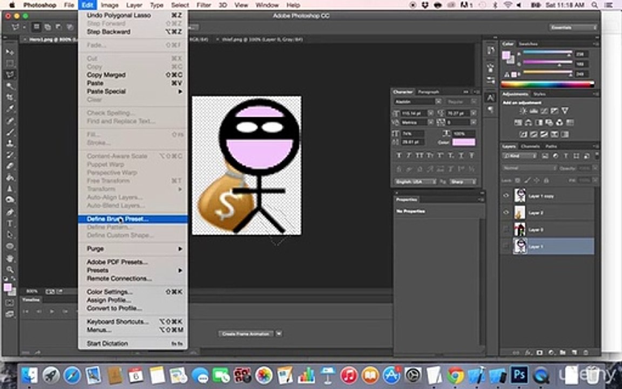The width and height of the screenshot is (622, 389).
Task: Switch to the Paragraph tab
Action: pos(428,92)
